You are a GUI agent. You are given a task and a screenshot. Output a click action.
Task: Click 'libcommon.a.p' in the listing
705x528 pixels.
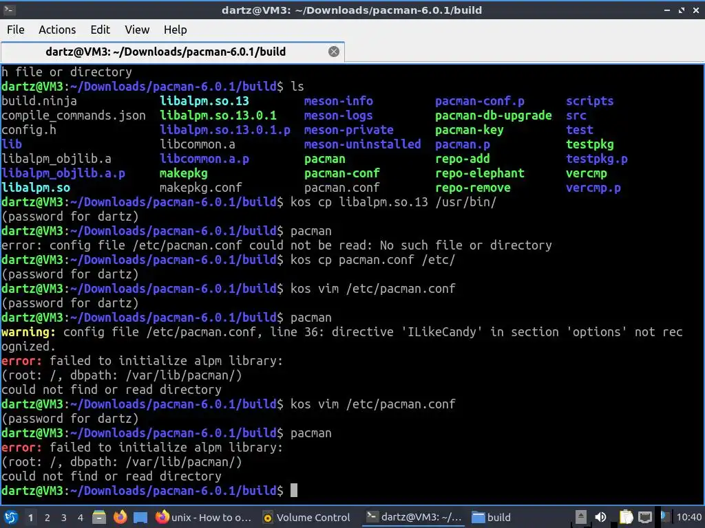click(x=204, y=159)
